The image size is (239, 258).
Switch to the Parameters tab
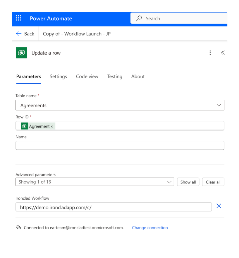coord(29,77)
